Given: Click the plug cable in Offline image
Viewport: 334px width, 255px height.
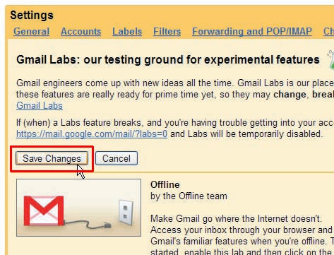Looking at the screenshot, I should [x=88, y=225].
